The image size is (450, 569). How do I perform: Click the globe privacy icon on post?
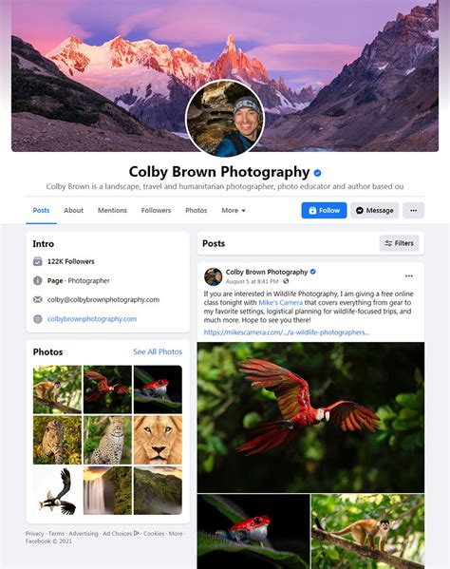point(286,281)
